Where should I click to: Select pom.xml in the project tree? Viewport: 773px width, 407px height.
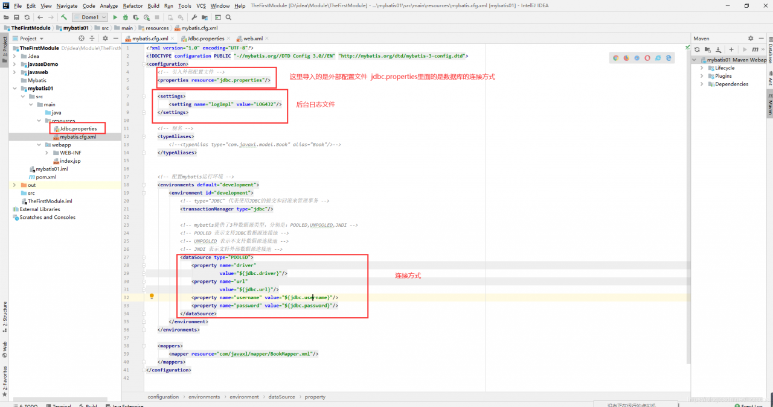pyautogui.click(x=45, y=177)
